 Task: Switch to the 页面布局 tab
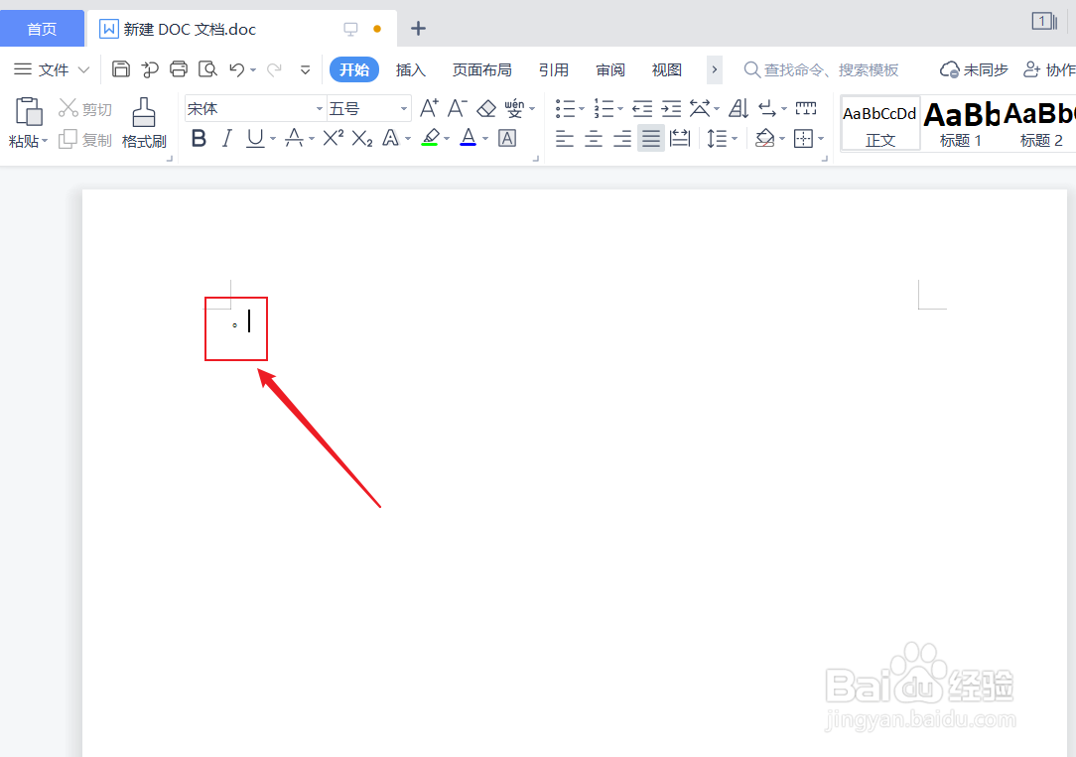pyautogui.click(x=481, y=69)
